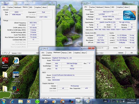Open Adobe Reader 8 desktop shortcut

[x=5, y=63]
